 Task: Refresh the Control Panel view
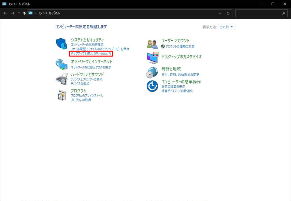[x=228, y=13]
